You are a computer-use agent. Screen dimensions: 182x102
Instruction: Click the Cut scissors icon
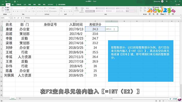pos(6,8)
